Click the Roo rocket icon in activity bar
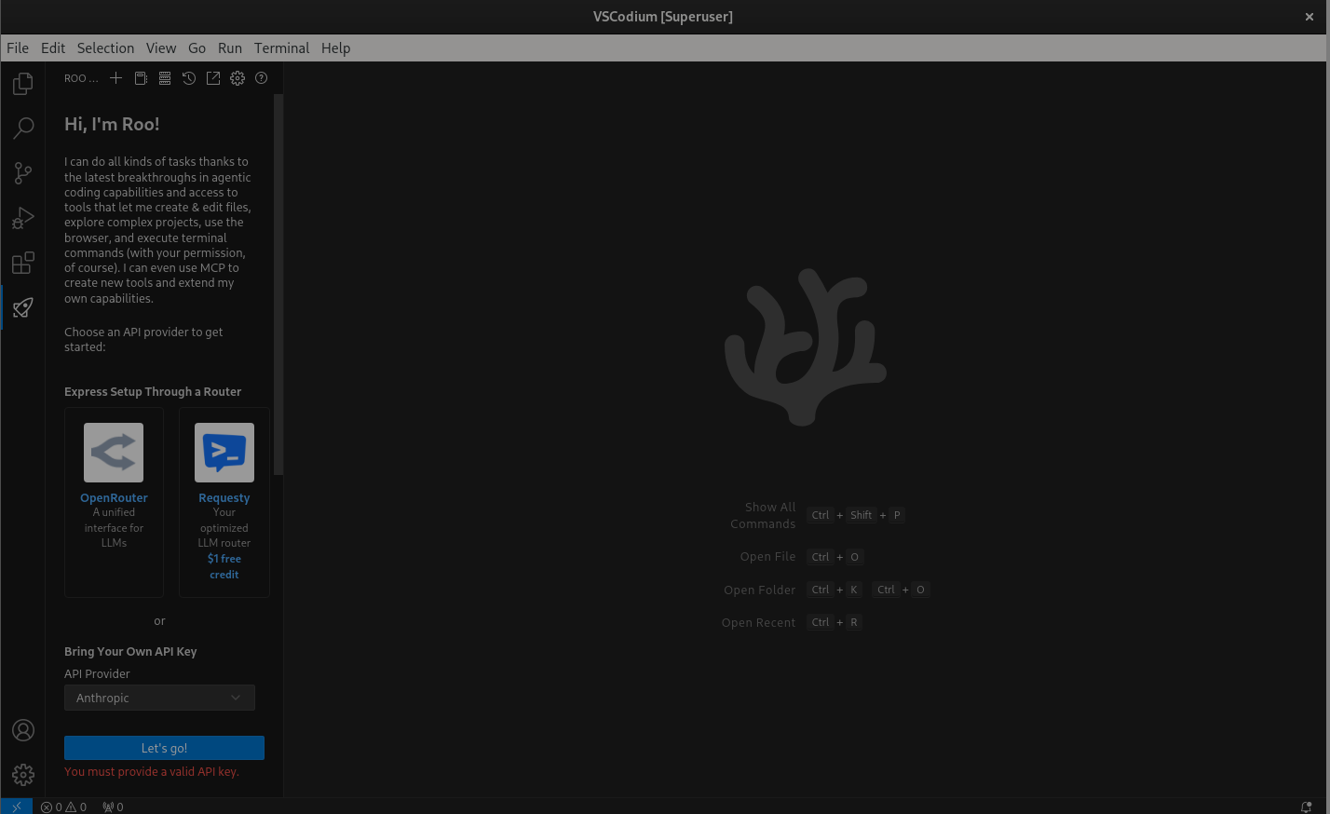The image size is (1330, 814). point(23,308)
